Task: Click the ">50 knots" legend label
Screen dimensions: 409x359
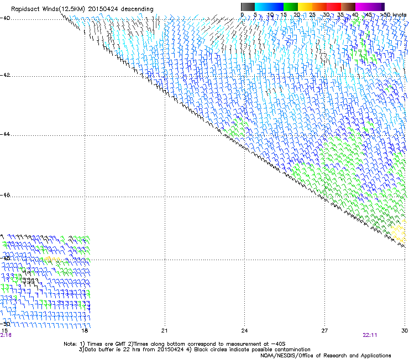Action: 393,14
